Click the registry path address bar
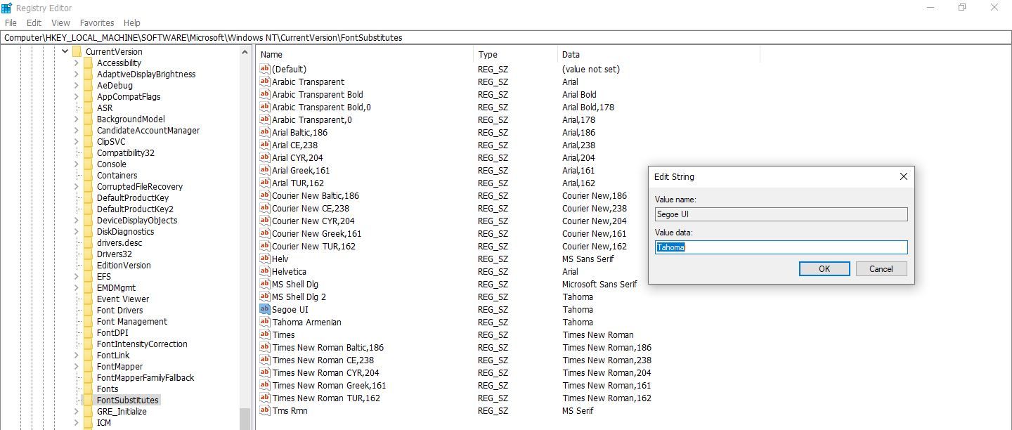Viewport: 1012px width, 430px height. pos(506,37)
